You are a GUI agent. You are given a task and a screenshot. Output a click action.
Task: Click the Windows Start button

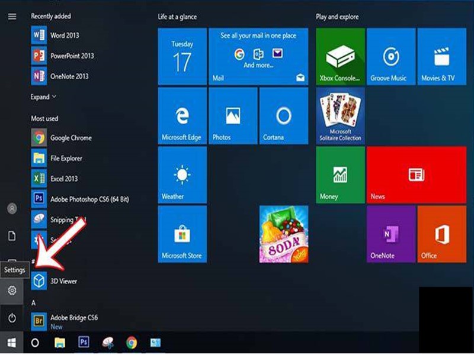coord(11,343)
